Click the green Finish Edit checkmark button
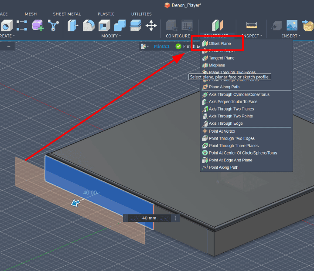This screenshot has height=271, width=314. tap(178, 47)
